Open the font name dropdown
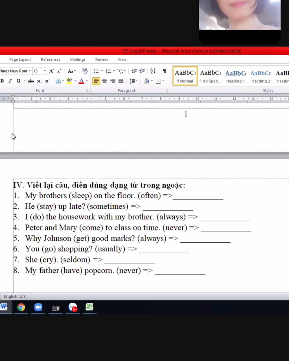Image resolution: width=289 pixels, height=361 pixels. click(x=30, y=71)
